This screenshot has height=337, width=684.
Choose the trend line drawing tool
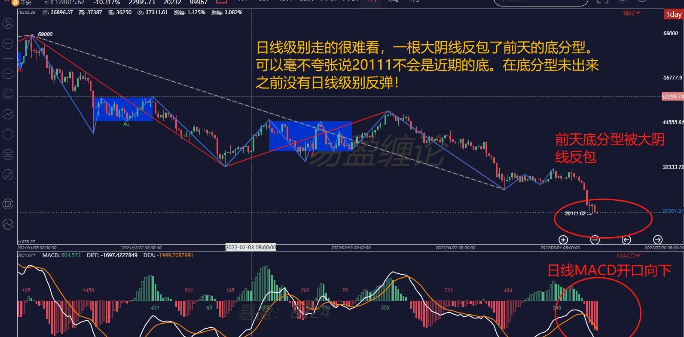[8, 114]
